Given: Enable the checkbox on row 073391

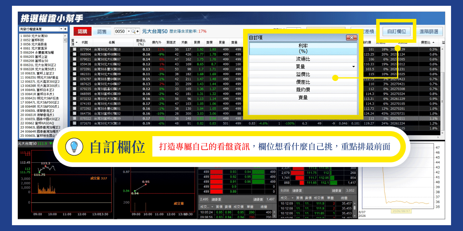Looking at the screenshot, I should 74,69.
